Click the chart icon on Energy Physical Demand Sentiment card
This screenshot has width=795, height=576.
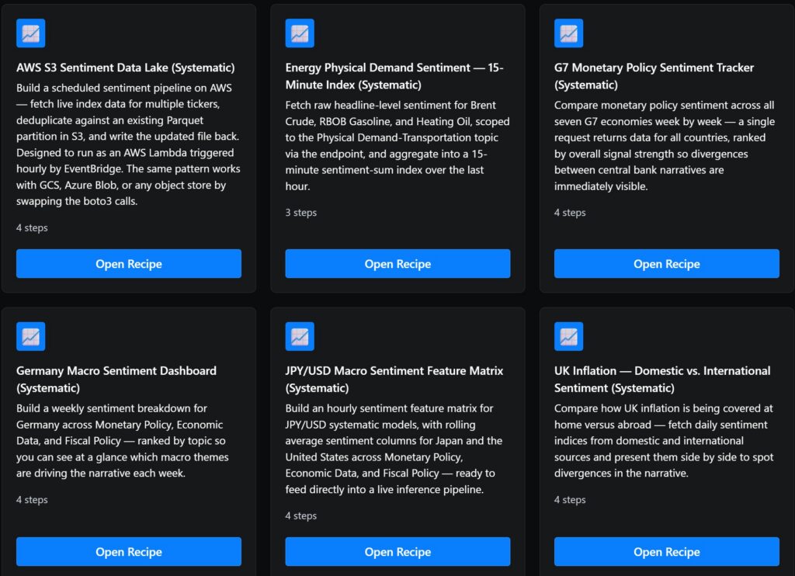(x=300, y=33)
